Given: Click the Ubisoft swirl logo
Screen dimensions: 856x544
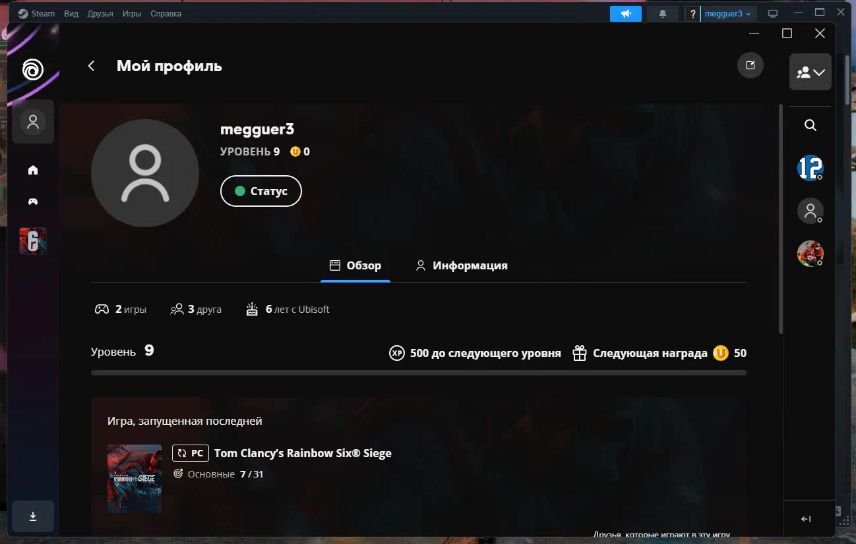Looking at the screenshot, I should coord(33,69).
